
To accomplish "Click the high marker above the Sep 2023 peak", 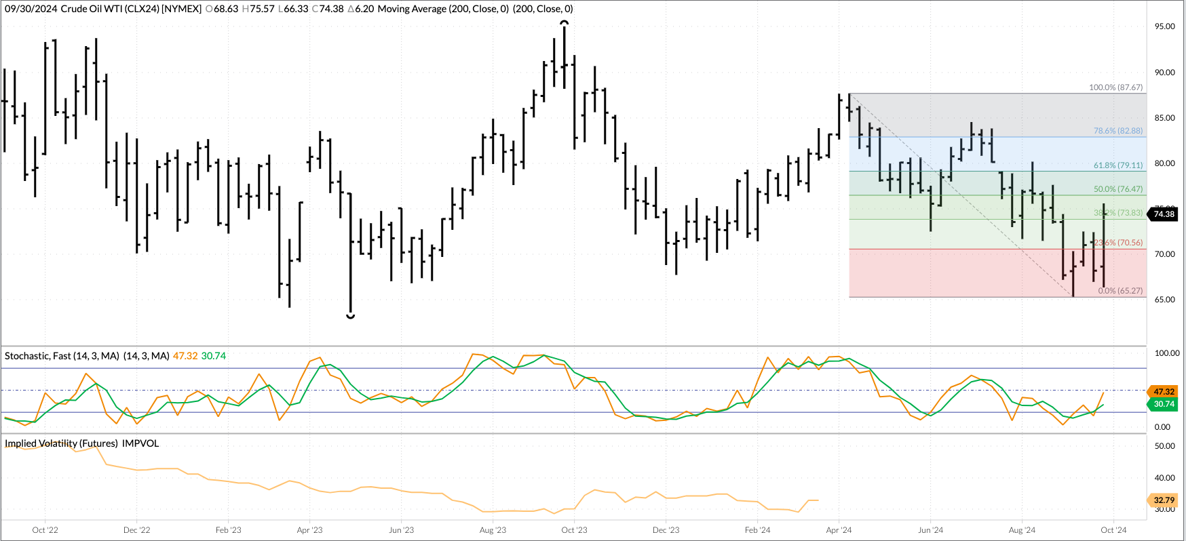I will coord(564,22).
